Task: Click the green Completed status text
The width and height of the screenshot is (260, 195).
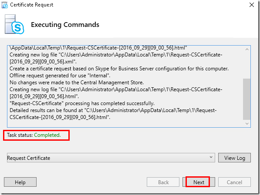Action: [x=47, y=135]
